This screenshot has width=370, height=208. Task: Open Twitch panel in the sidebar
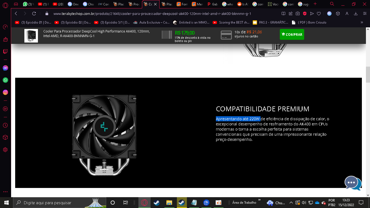click(5, 51)
